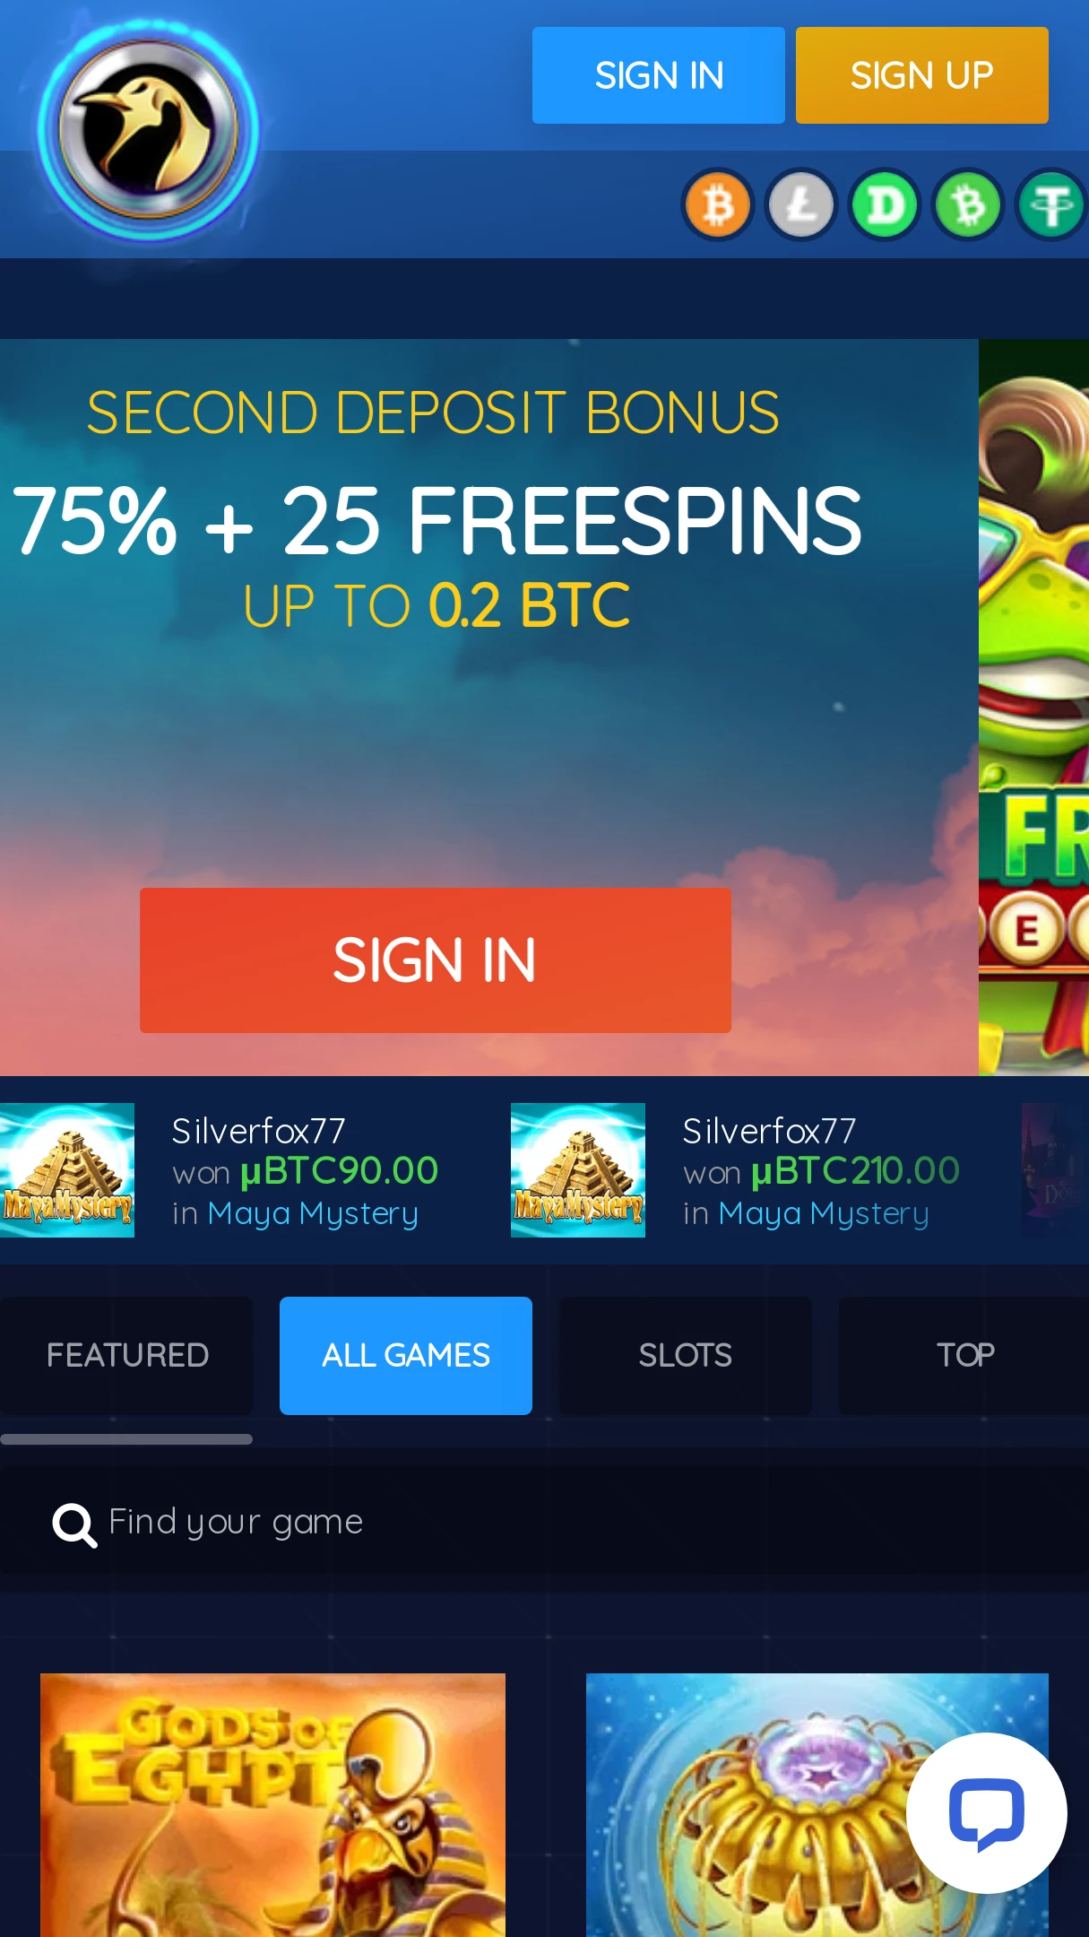The height and width of the screenshot is (1937, 1089).
Task: Switch to the ALL GAMES tab
Action: pyautogui.click(x=406, y=1356)
